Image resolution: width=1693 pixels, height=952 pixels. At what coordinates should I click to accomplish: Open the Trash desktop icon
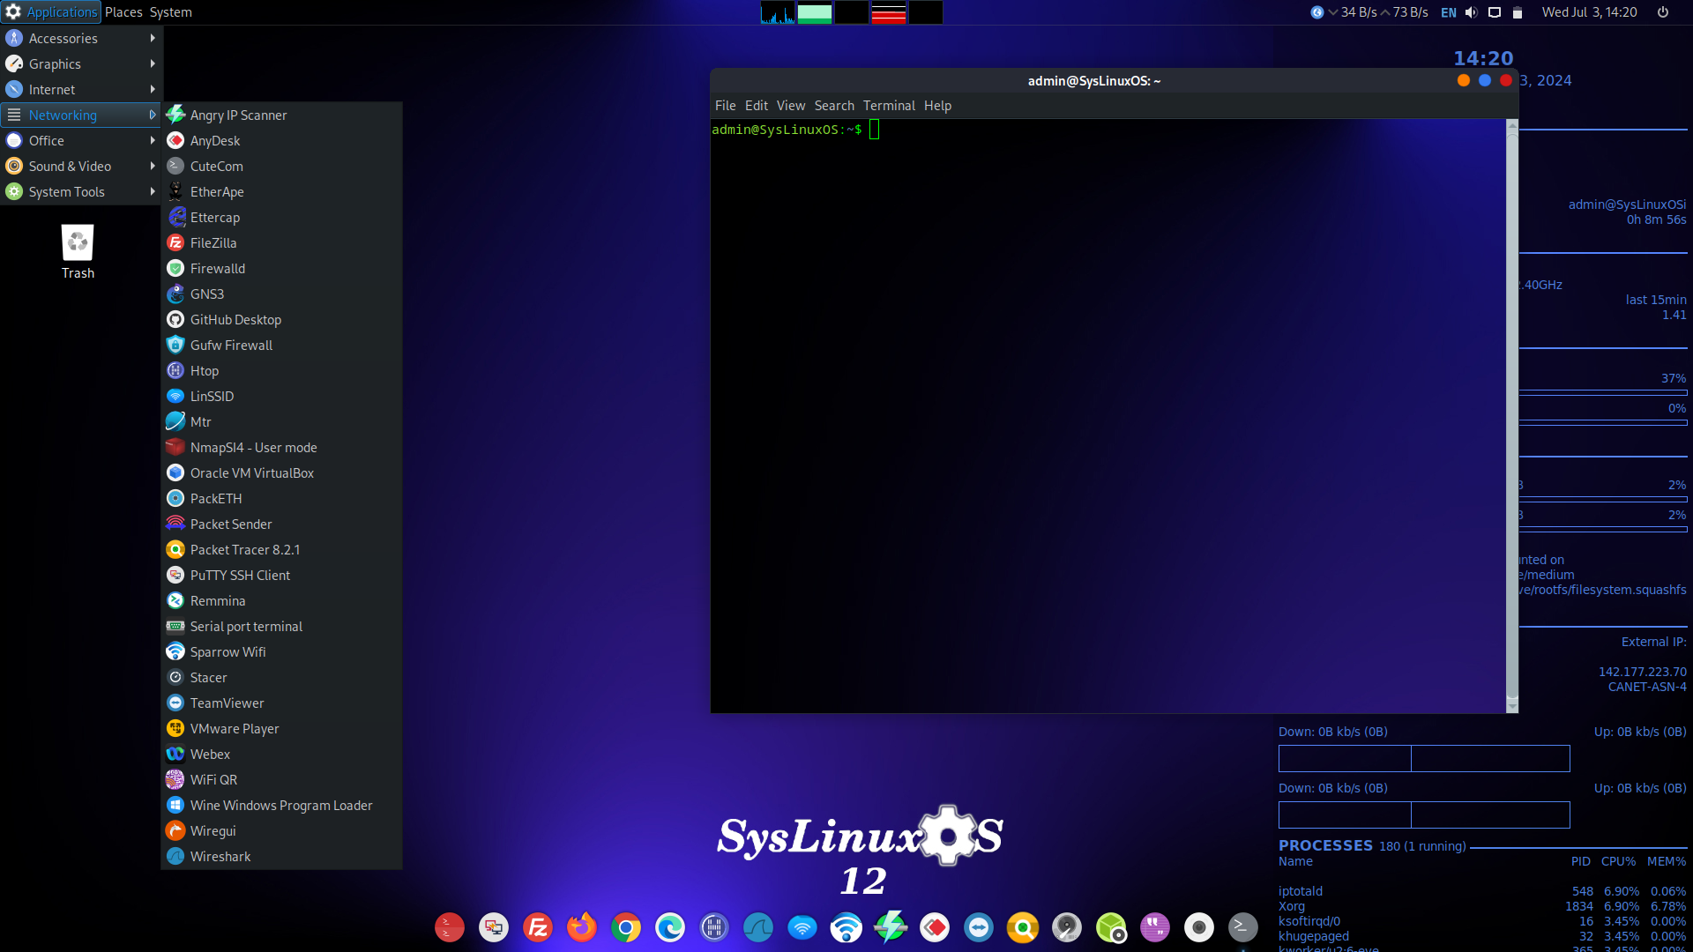(x=78, y=252)
